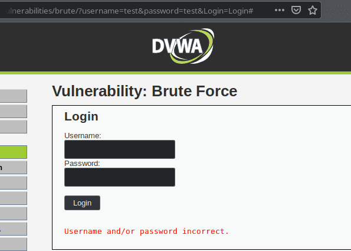Open second grey sidebar item from the top
Viewport: 351px width, 251px height.
14,112
